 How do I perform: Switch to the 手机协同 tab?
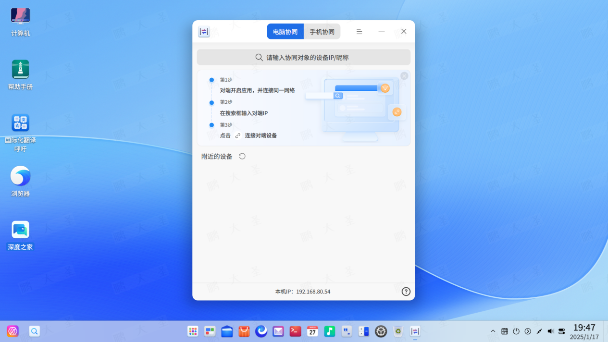322,32
